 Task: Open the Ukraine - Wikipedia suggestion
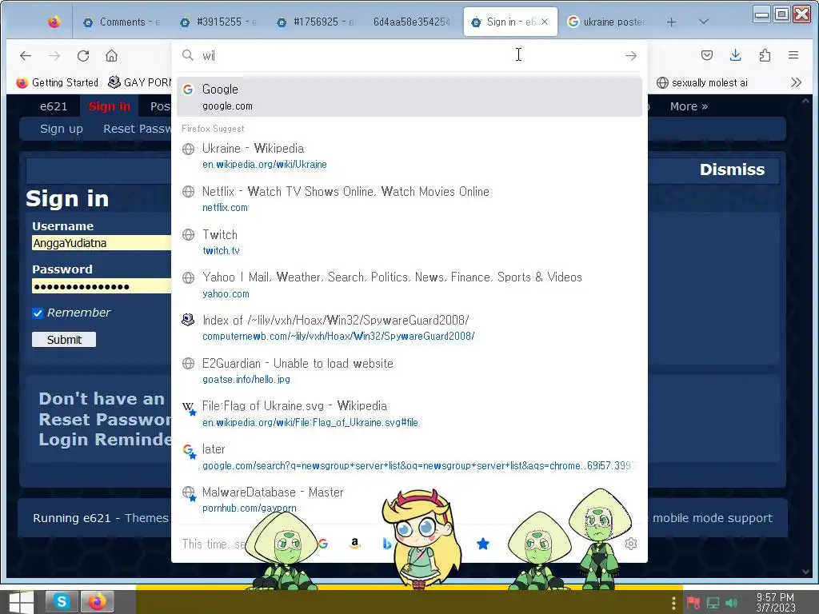point(409,156)
